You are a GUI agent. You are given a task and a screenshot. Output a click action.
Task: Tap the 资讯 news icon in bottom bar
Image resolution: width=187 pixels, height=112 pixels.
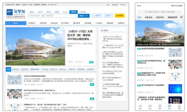pyautogui.click(x=169, y=107)
